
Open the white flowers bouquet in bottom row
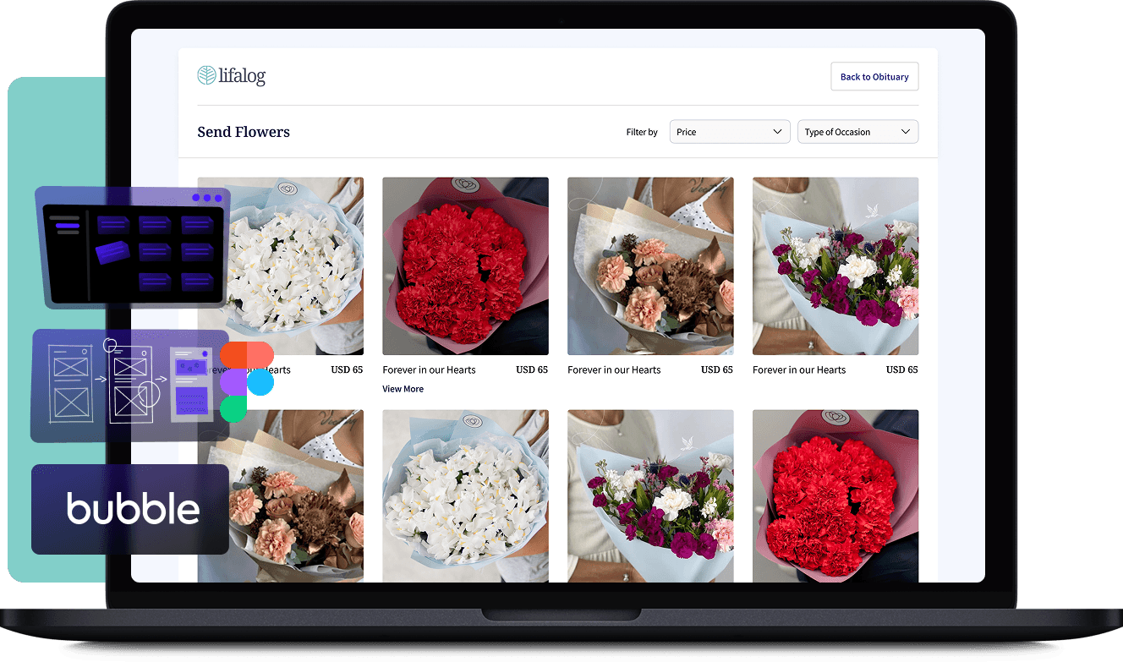[x=465, y=495]
